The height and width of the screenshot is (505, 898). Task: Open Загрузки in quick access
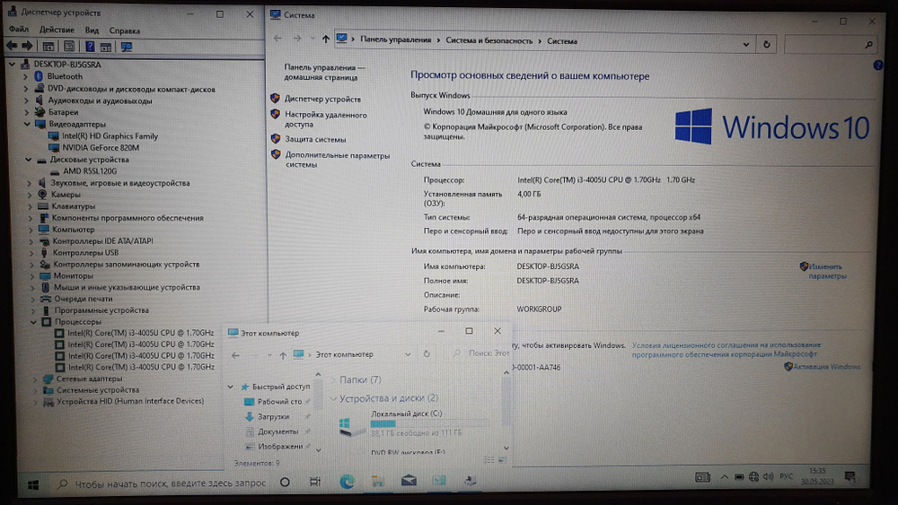pos(273,417)
